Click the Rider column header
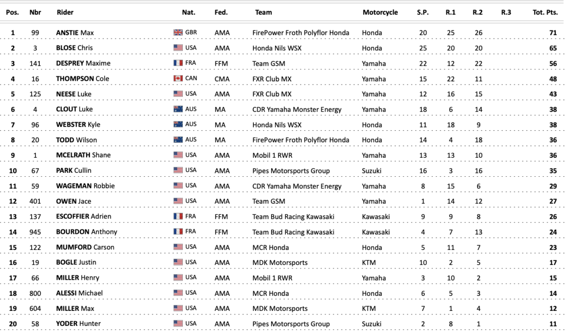Image resolution: width=567 pixels, height=334 pixels. [65, 13]
